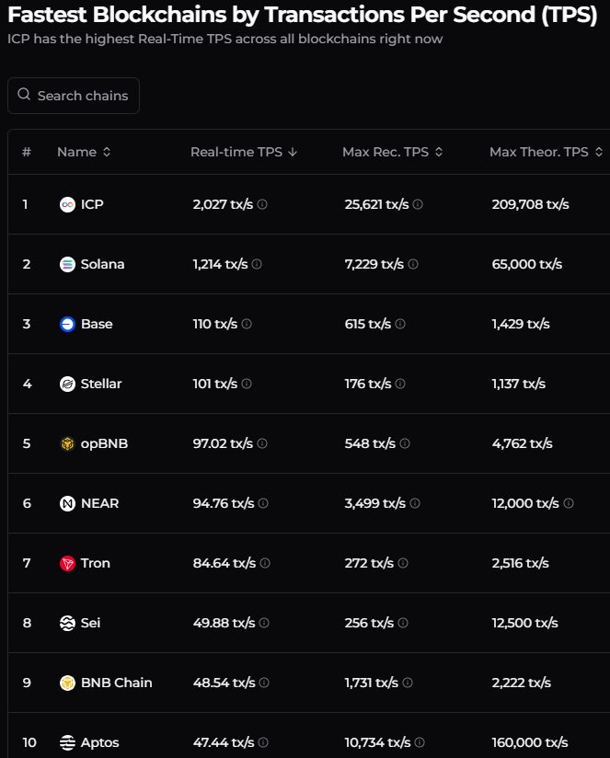Click the Base chain logo icon
This screenshot has height=758, width=610.
tap(67, 324)
